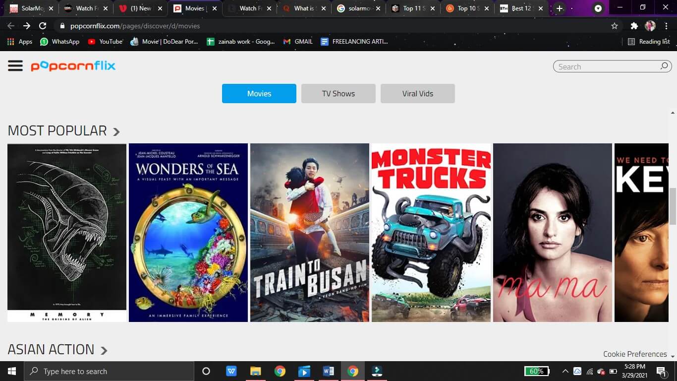Switch to the "Top 11" browser tab
This screenshot has height=381, width=677.
(413, 8)
